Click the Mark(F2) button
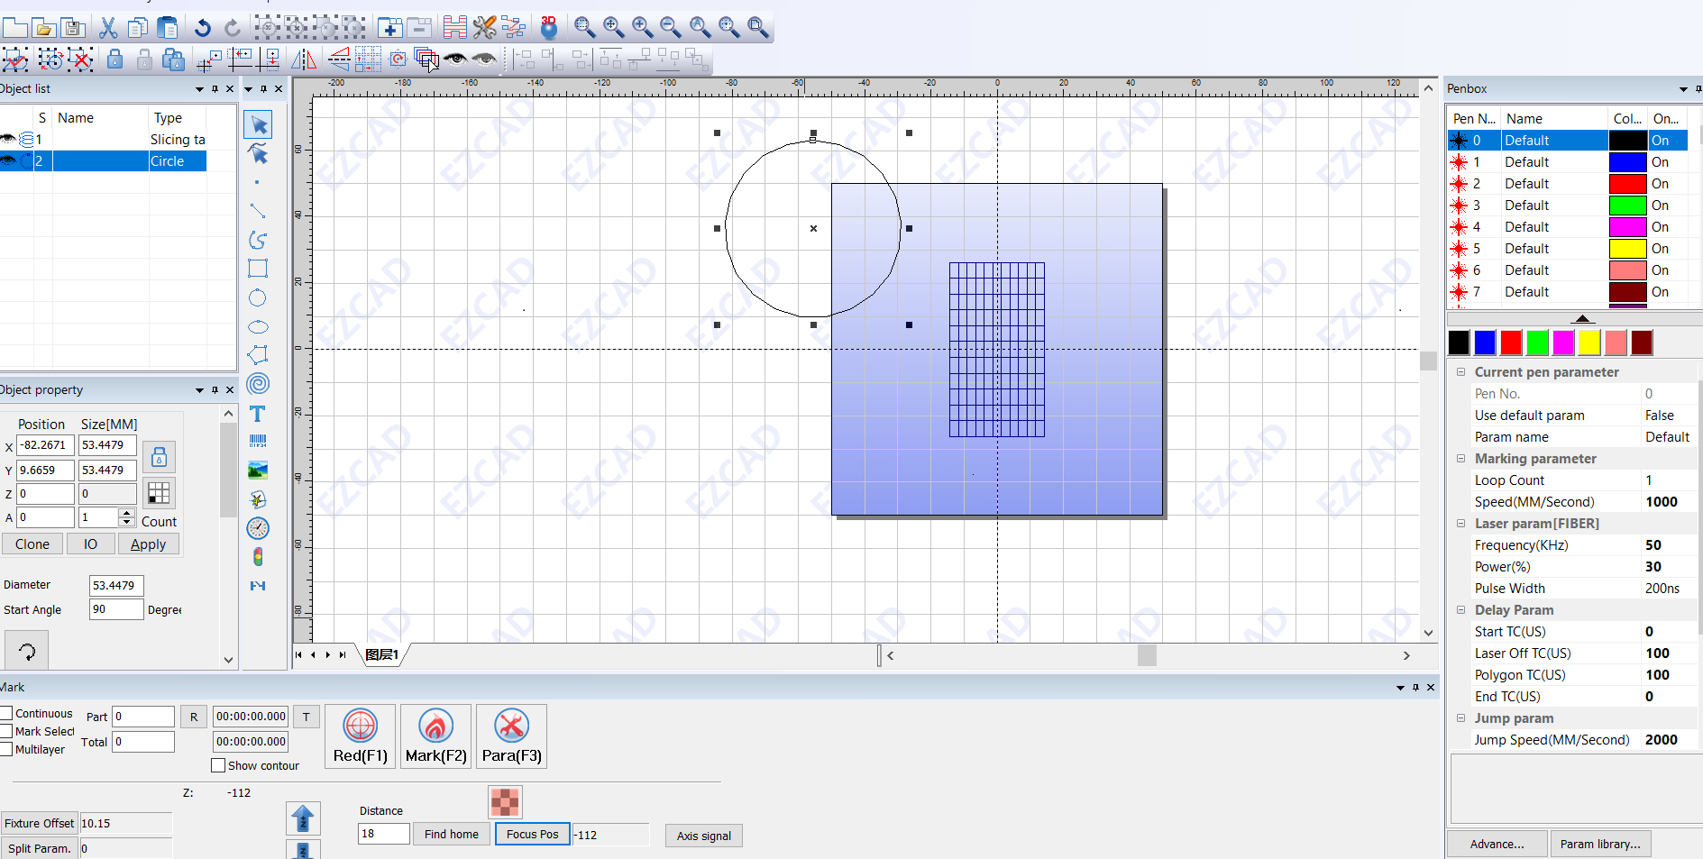The height and width of the screenshot is (859, 1703). [435, 736]
